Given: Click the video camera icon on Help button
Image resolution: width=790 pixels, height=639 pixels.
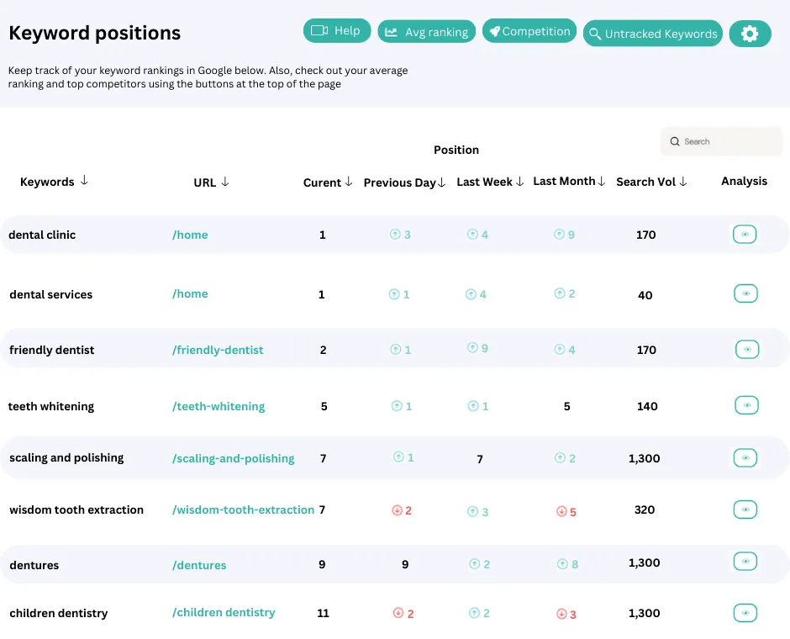Looking at the screenshot, I should (x=319, y=30).
